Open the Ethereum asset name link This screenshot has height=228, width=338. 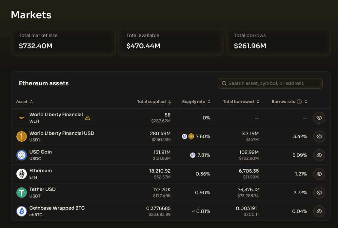point(41,171)
